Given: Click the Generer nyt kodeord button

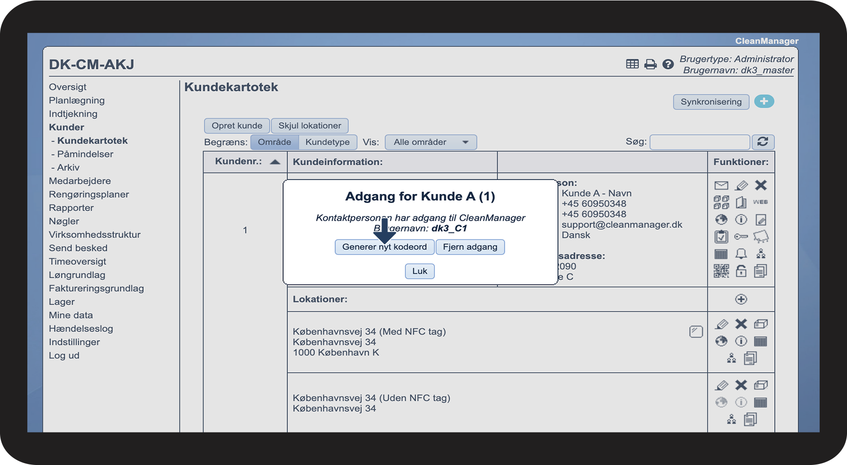Looking at the screenshot, I should (x=384, y=247).
